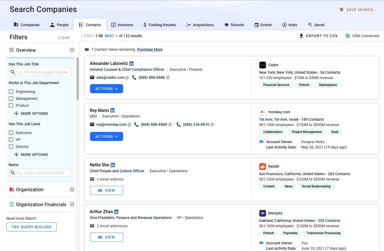Open the Actions dropdown for Alexander Labowitz

(106, 88)
